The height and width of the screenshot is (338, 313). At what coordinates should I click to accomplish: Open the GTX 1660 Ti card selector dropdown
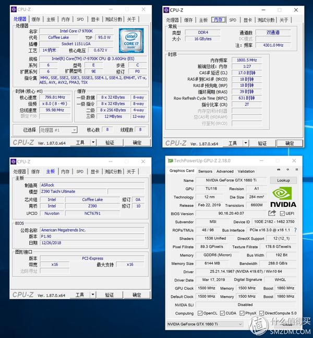205,324
